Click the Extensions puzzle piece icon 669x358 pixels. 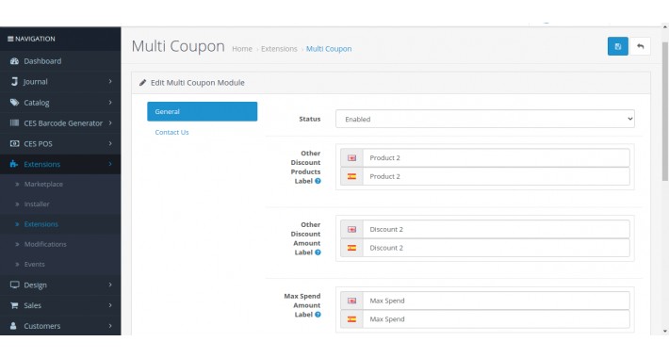[14, 164]
